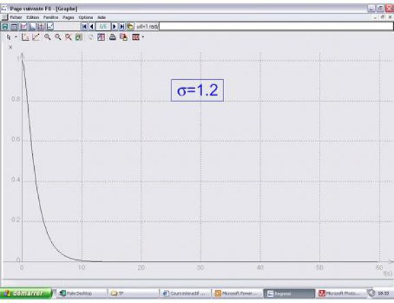This screenshot has width=394, height=303.
Task: Open the cursor tool dropdown arrow
Action: click(16, 37)
